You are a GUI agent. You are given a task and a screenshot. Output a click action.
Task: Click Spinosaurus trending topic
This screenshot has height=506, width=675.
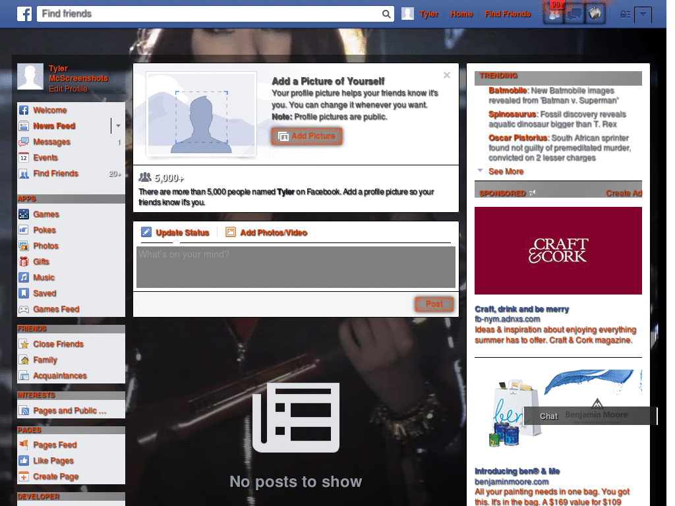(x=512, y=114)
